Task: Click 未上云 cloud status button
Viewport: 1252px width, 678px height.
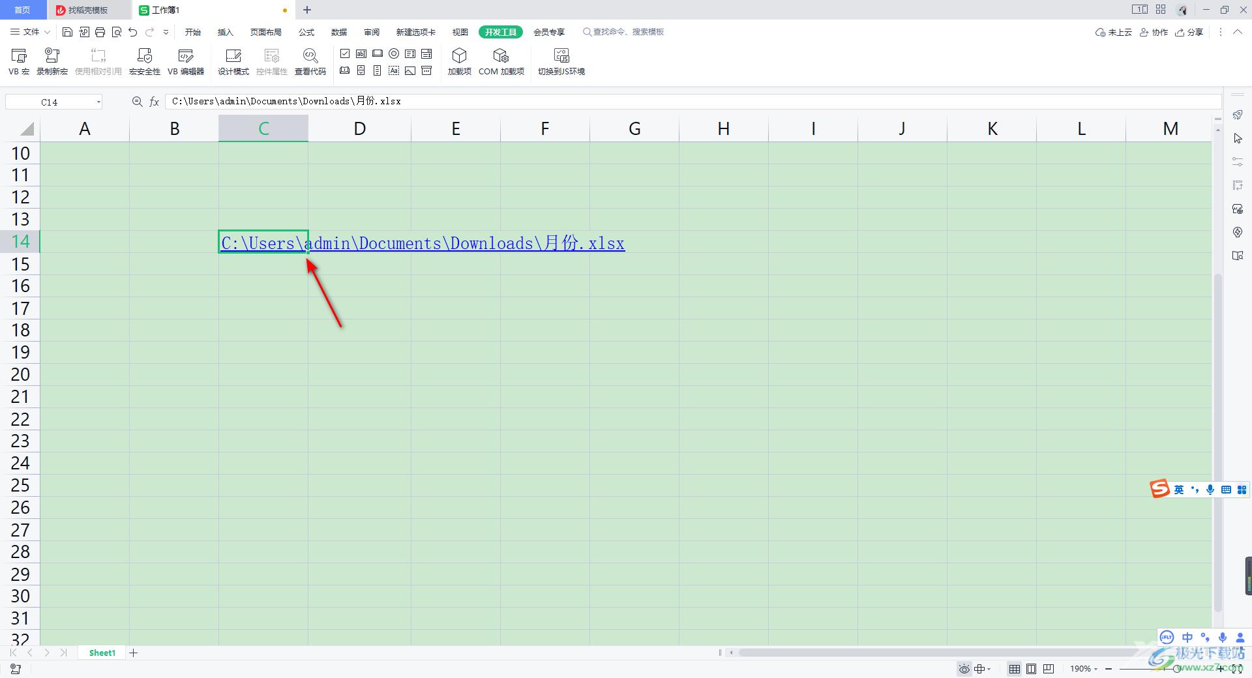Action: (1114, 32)
